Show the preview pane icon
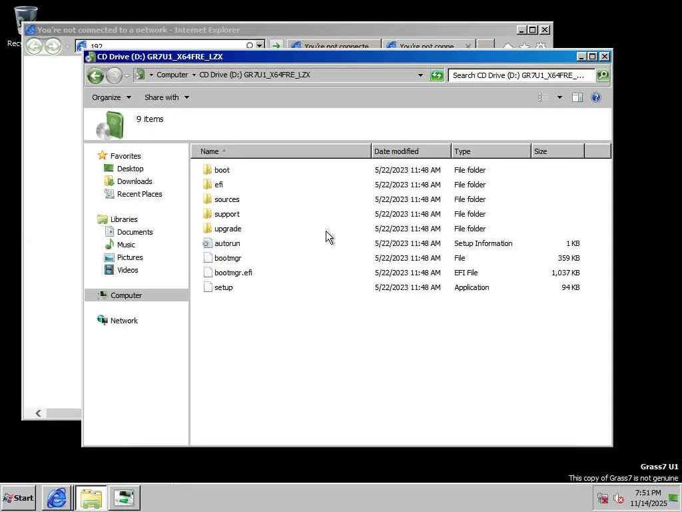 click(x=577, y=97)
